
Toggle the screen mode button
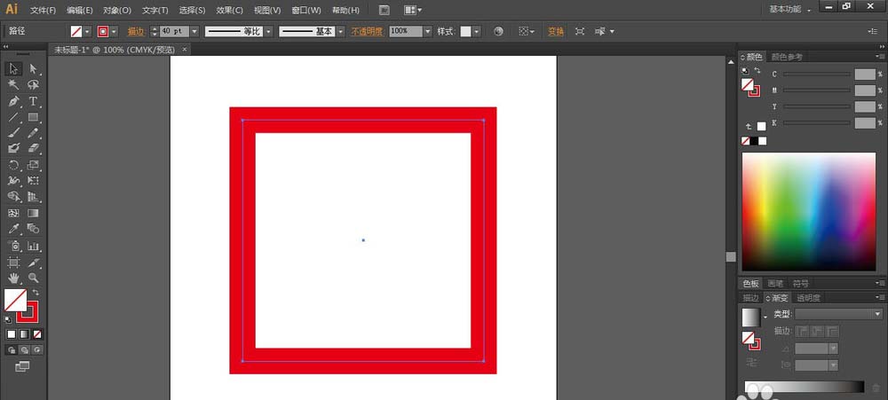[22, 365]
